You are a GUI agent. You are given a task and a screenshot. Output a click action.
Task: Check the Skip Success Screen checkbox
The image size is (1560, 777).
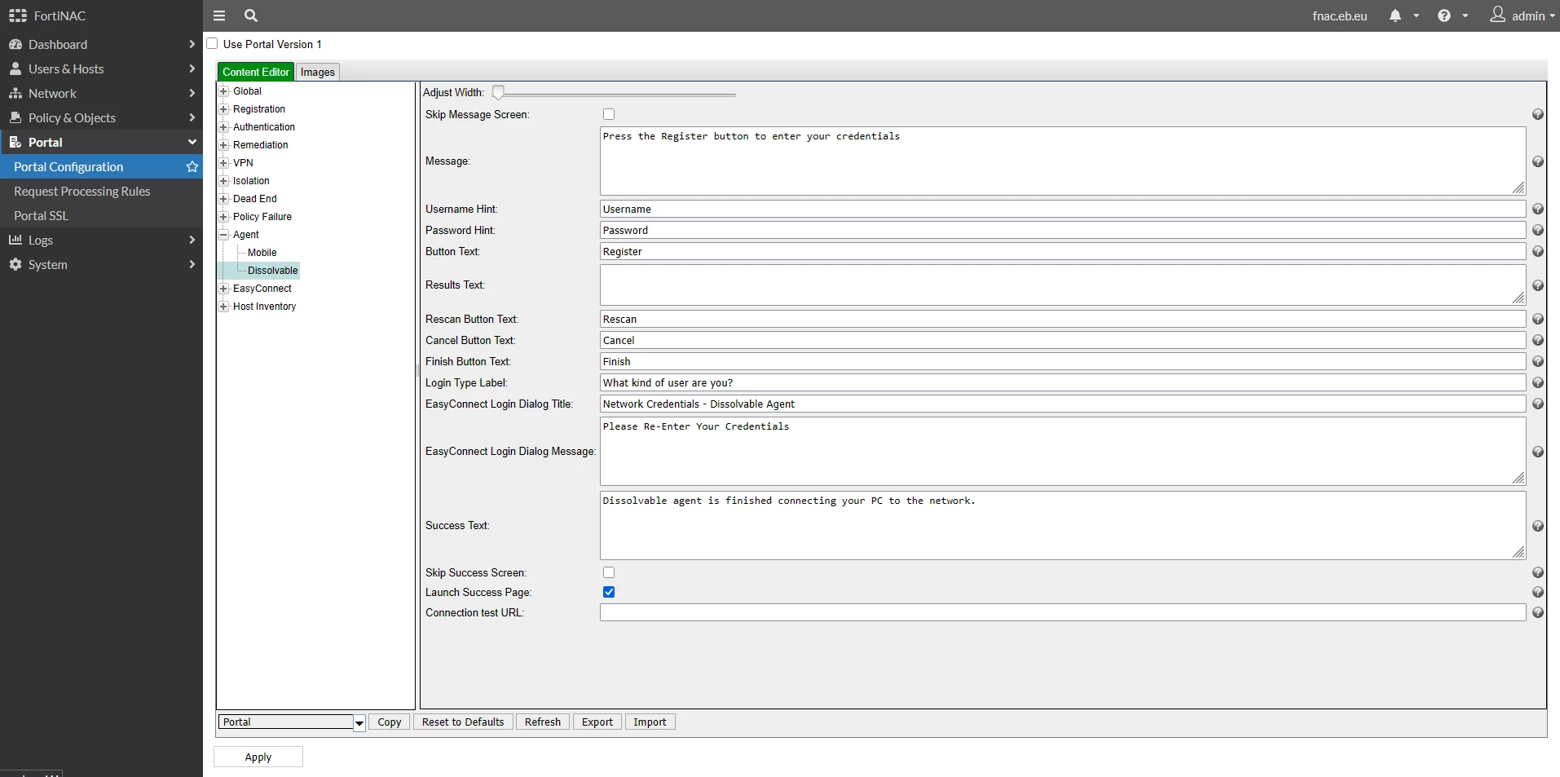(x=609, y=572)
